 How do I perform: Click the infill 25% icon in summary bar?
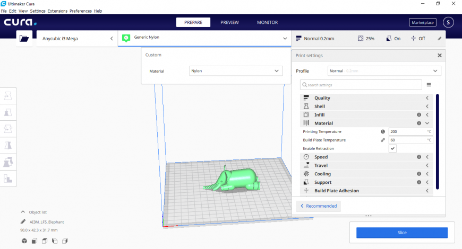point(361,39)
